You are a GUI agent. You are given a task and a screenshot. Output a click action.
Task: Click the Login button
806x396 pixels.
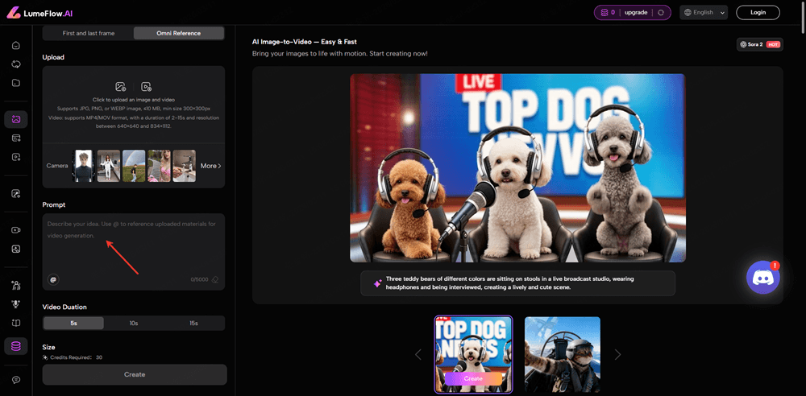pos(758,13)
